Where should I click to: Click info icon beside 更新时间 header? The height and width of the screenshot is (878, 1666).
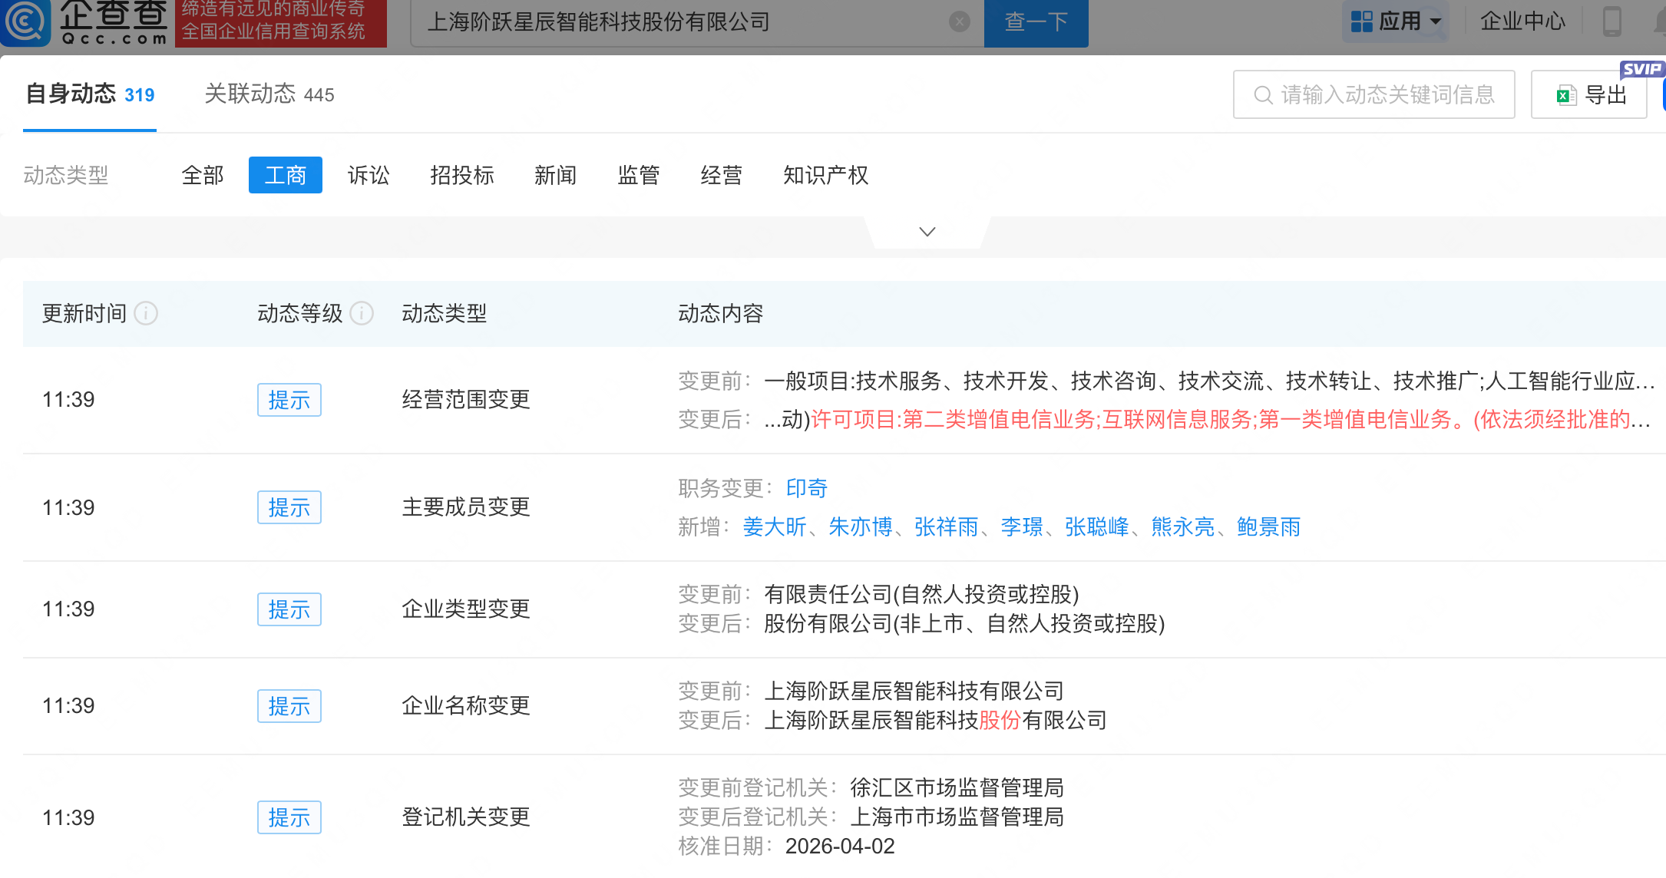point(146,313)
